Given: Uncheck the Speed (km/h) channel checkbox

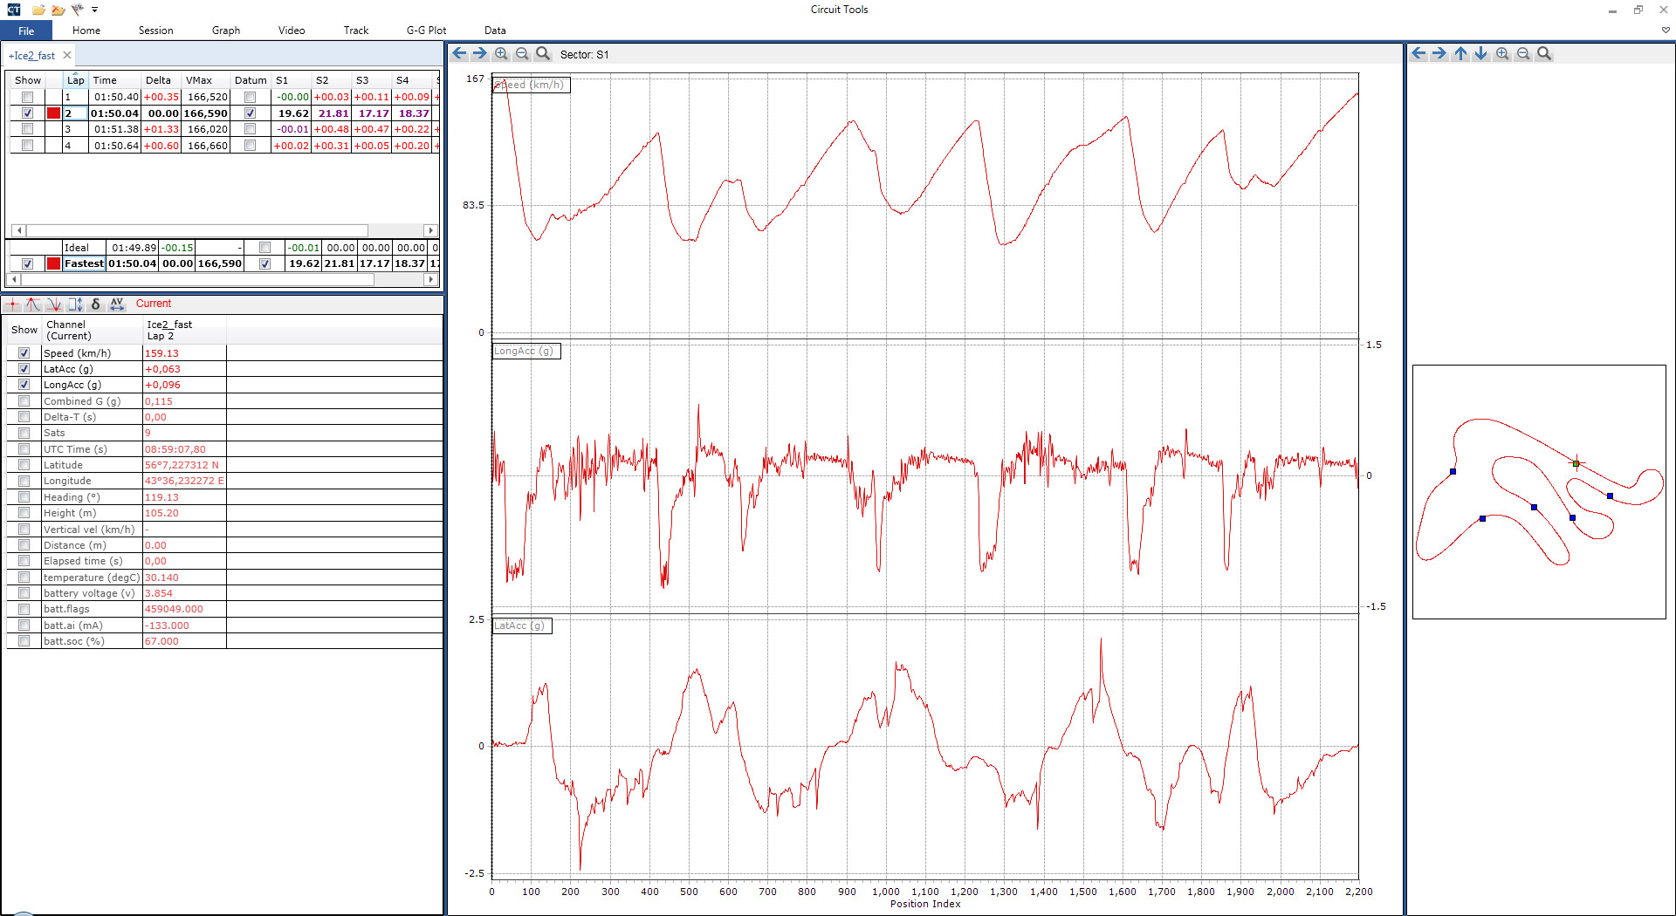Looking at the screenshot, I should pyautogui.click(x=24, y=353).
